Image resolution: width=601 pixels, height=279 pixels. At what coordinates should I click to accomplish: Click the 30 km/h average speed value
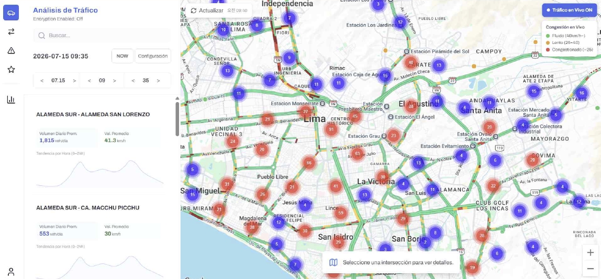[x=114, y=234]
